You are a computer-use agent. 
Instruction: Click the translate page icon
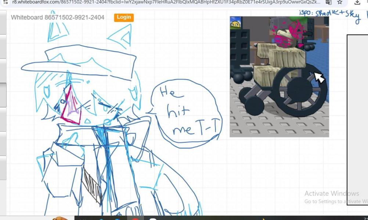[328, 2]
